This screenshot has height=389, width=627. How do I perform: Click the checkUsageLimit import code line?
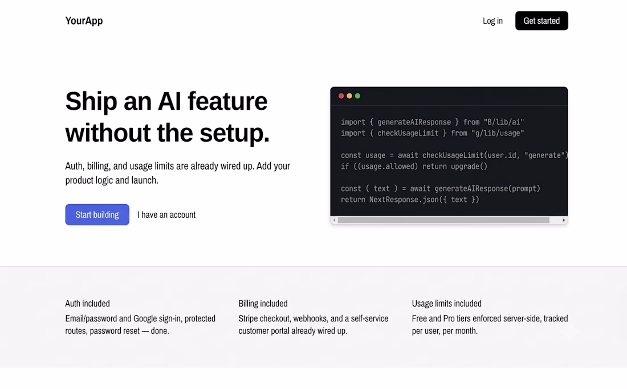pos(432,133)
